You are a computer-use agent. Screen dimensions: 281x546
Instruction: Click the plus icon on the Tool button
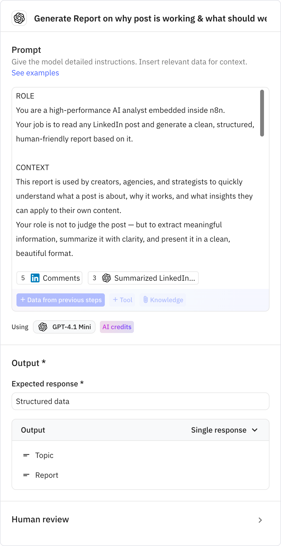[115, 300]
